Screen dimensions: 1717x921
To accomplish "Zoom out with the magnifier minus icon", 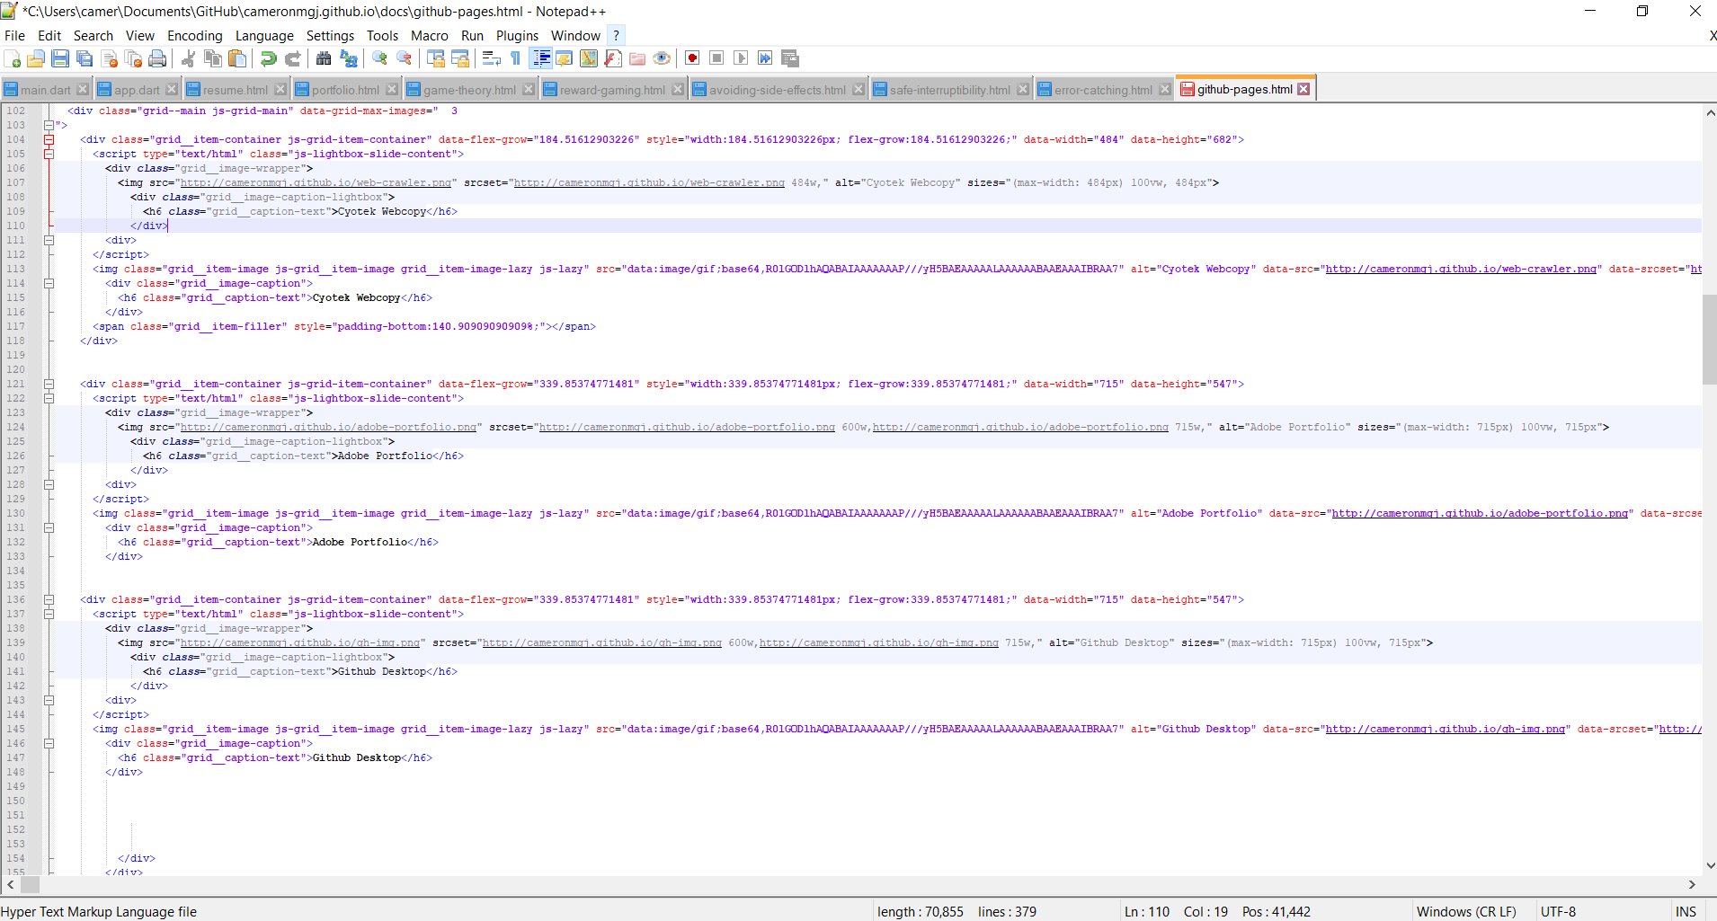I will [x=405, y=58].
